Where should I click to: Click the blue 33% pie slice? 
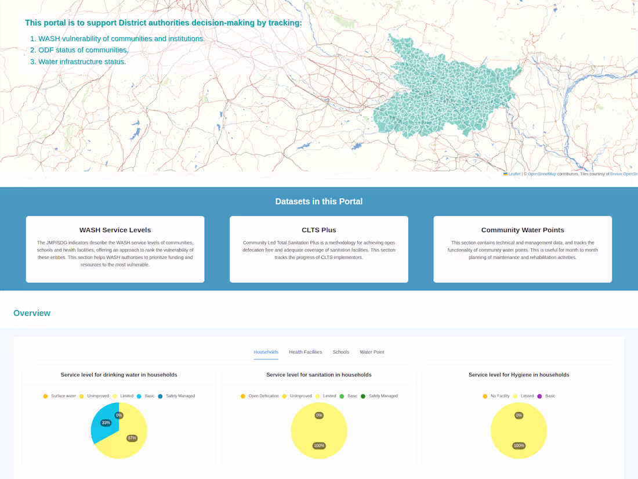click(x=104, y=422)
